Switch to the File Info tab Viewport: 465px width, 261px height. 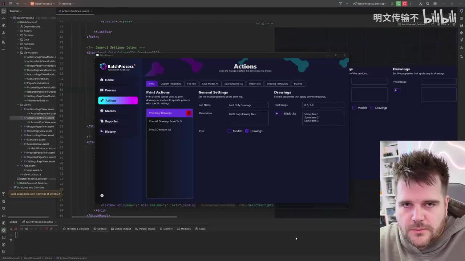click(x=191, y=84)
